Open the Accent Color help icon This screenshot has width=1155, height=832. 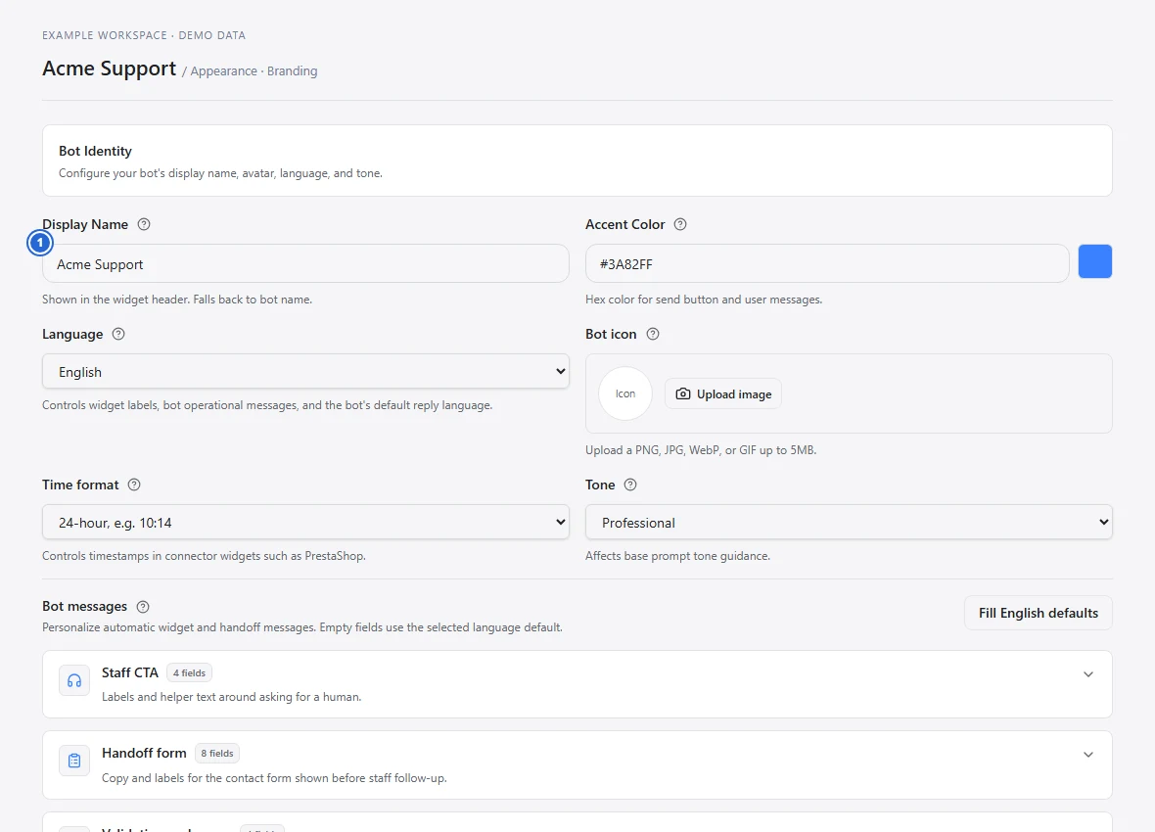pos(680,224)
